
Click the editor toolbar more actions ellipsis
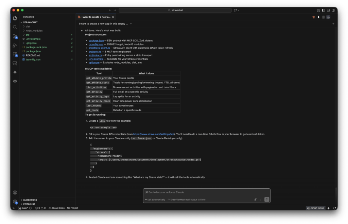333,17
